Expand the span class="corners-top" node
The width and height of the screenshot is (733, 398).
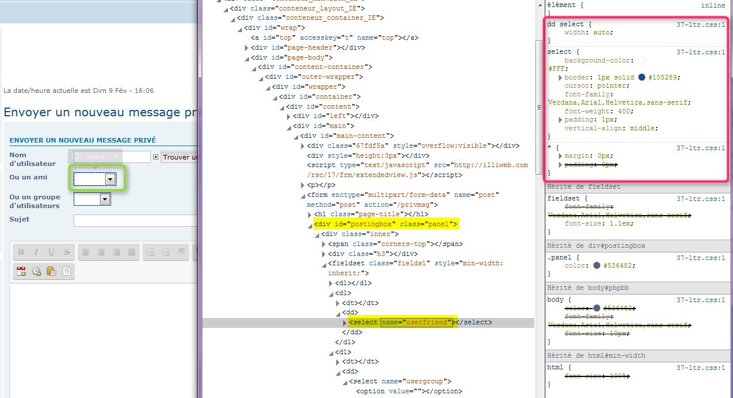point(323,244)
